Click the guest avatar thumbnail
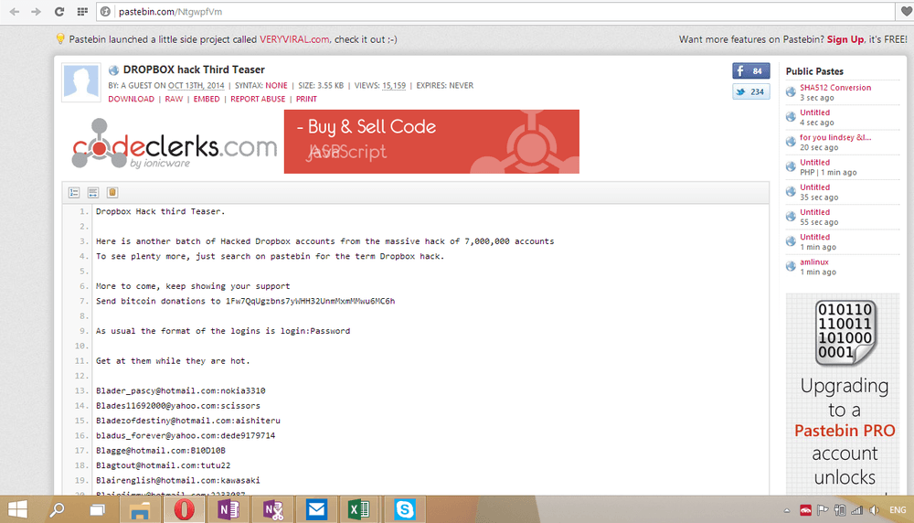 [81, 83]
